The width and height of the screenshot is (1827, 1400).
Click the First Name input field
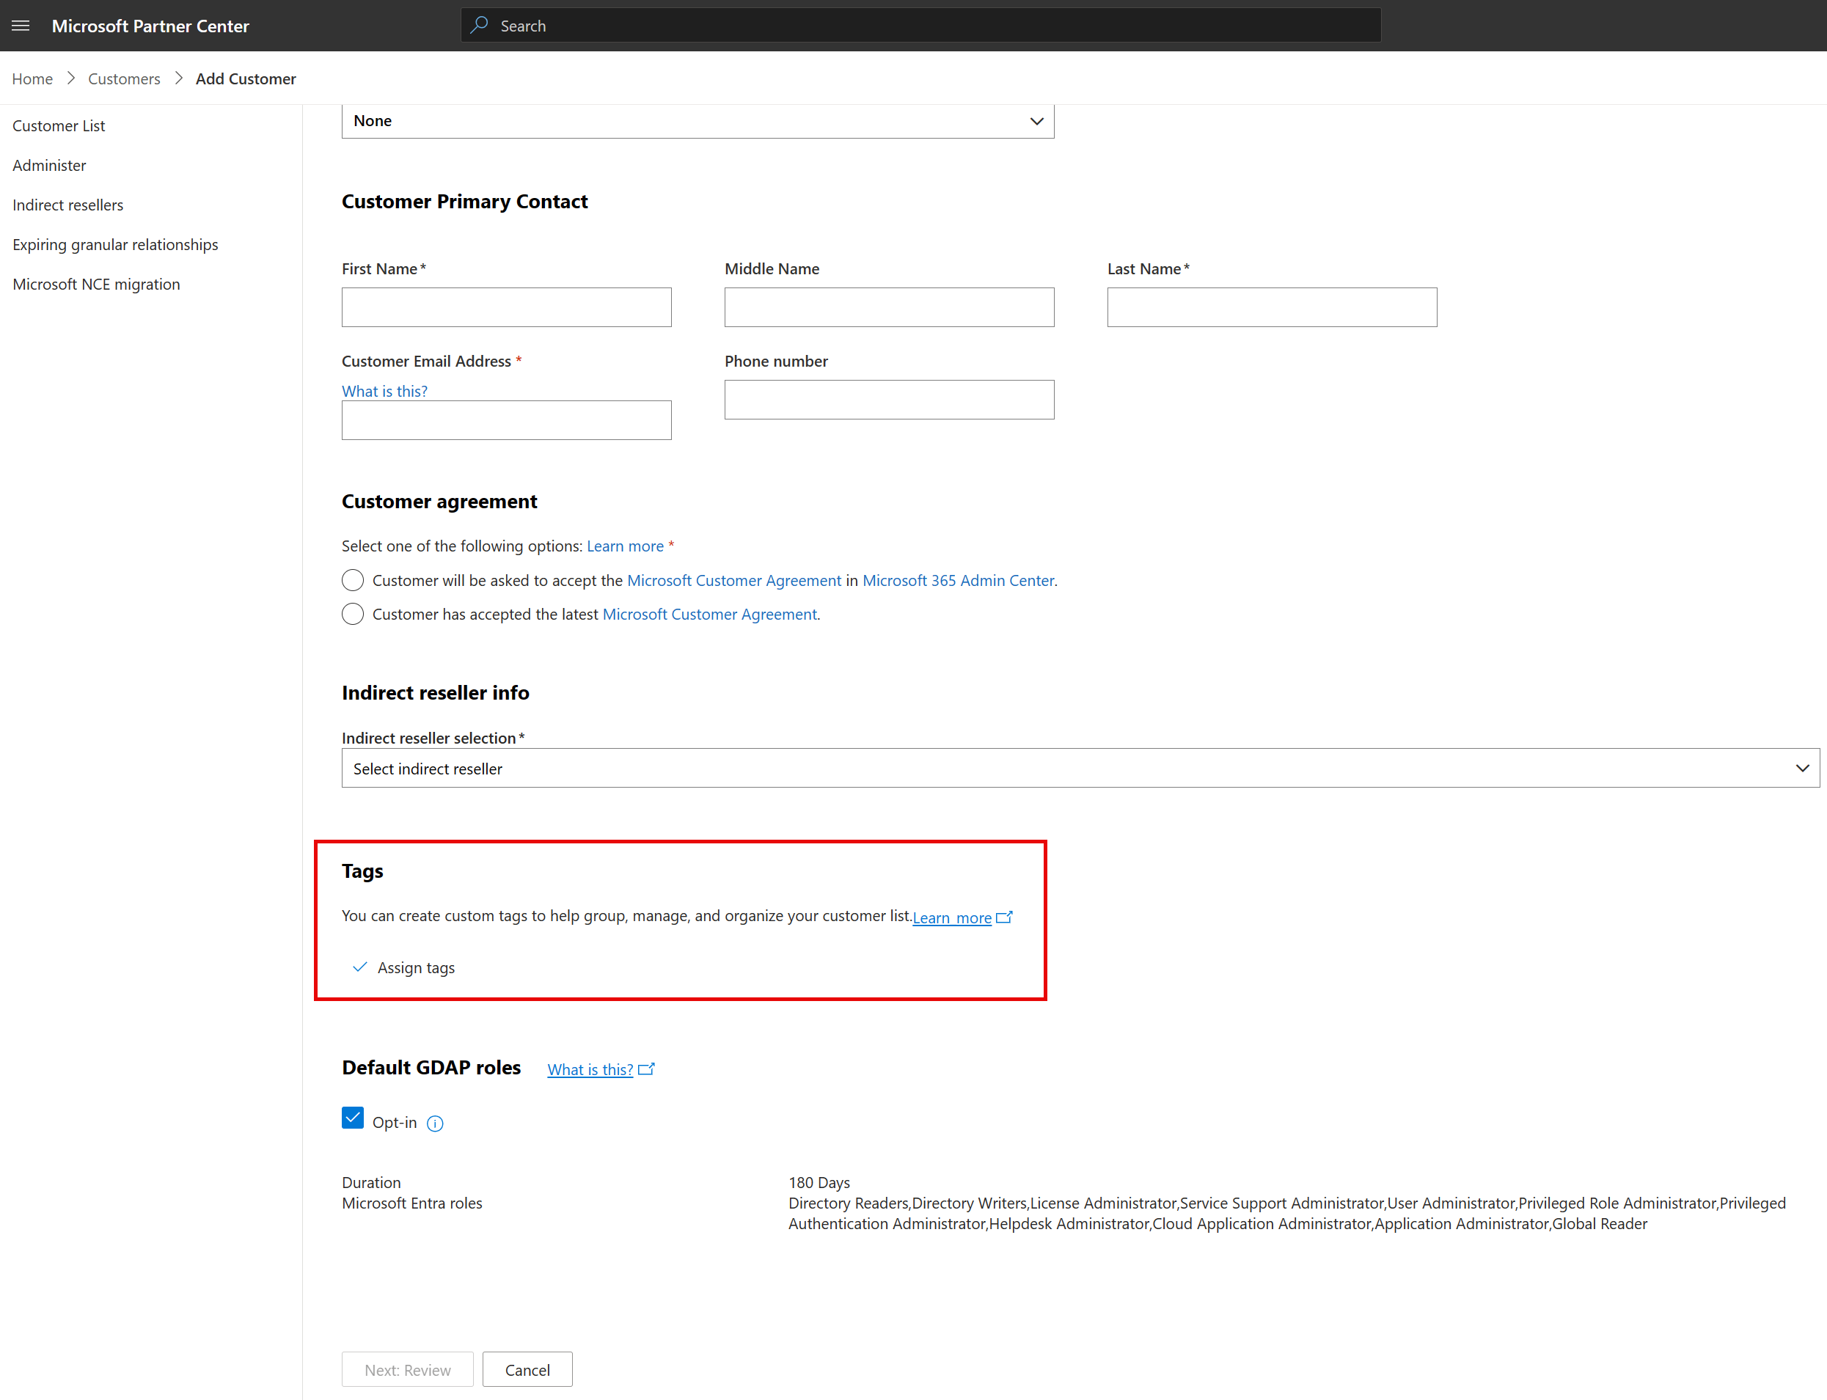(506, 306)
